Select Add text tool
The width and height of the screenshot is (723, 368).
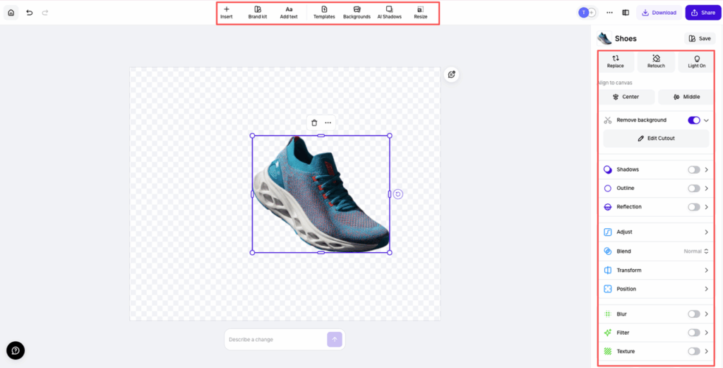[289, 13]
